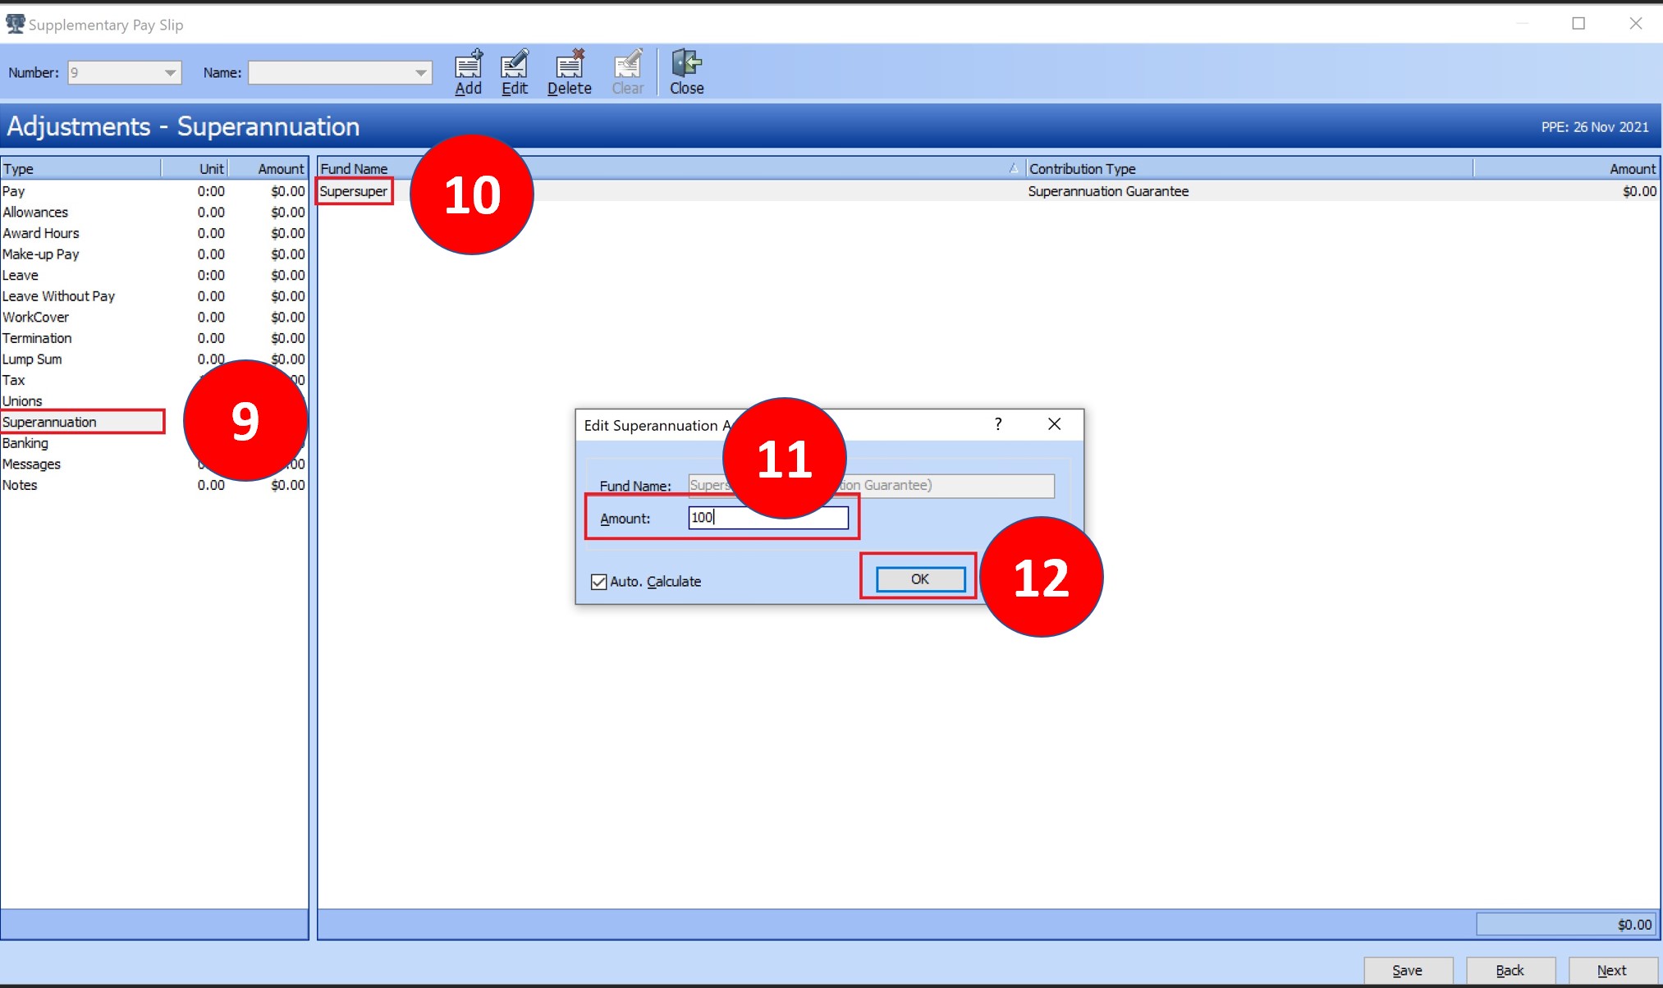Open the Number dropdown
Screen dimensions: 1663x988
click(x=170, y=73)
